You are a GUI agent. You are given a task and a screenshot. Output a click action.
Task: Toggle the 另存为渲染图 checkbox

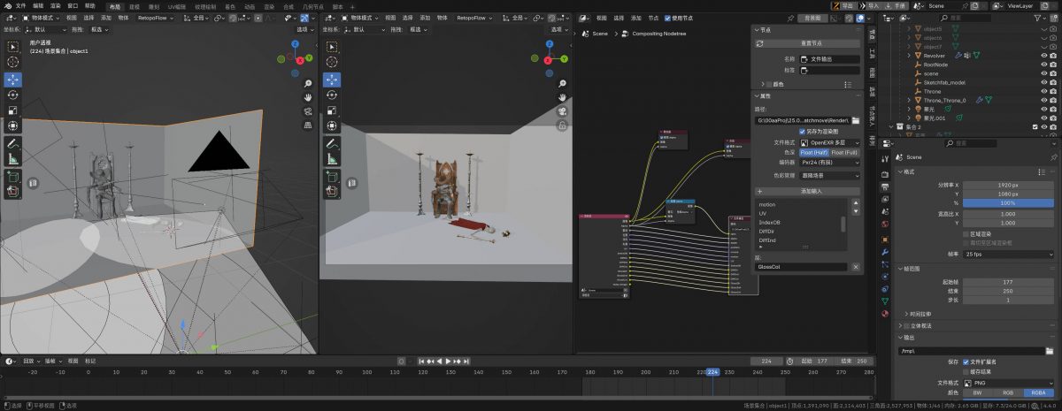[803, 131]
